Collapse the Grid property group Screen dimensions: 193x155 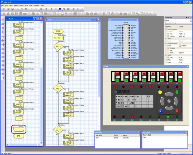point(166,55)
